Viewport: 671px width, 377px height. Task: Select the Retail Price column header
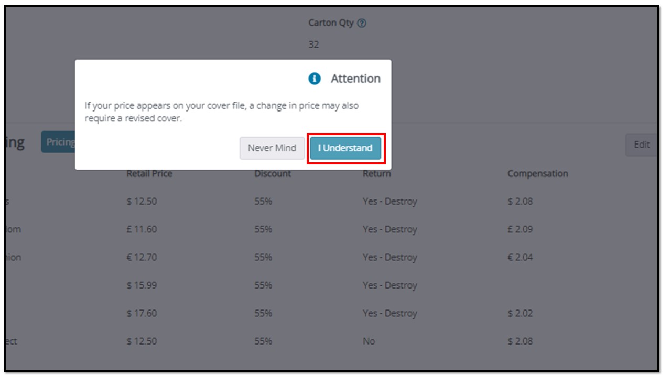[x=149, y=174]
